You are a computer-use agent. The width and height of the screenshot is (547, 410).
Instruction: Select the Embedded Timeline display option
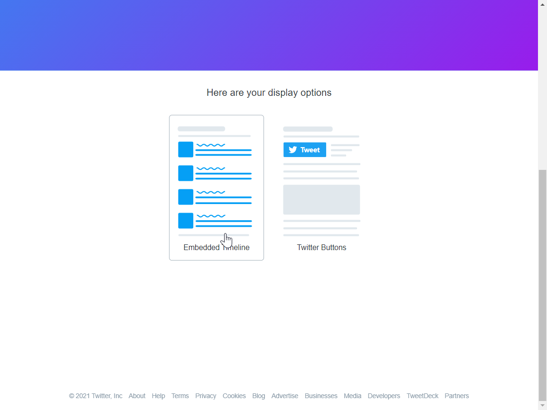point(216,187)
